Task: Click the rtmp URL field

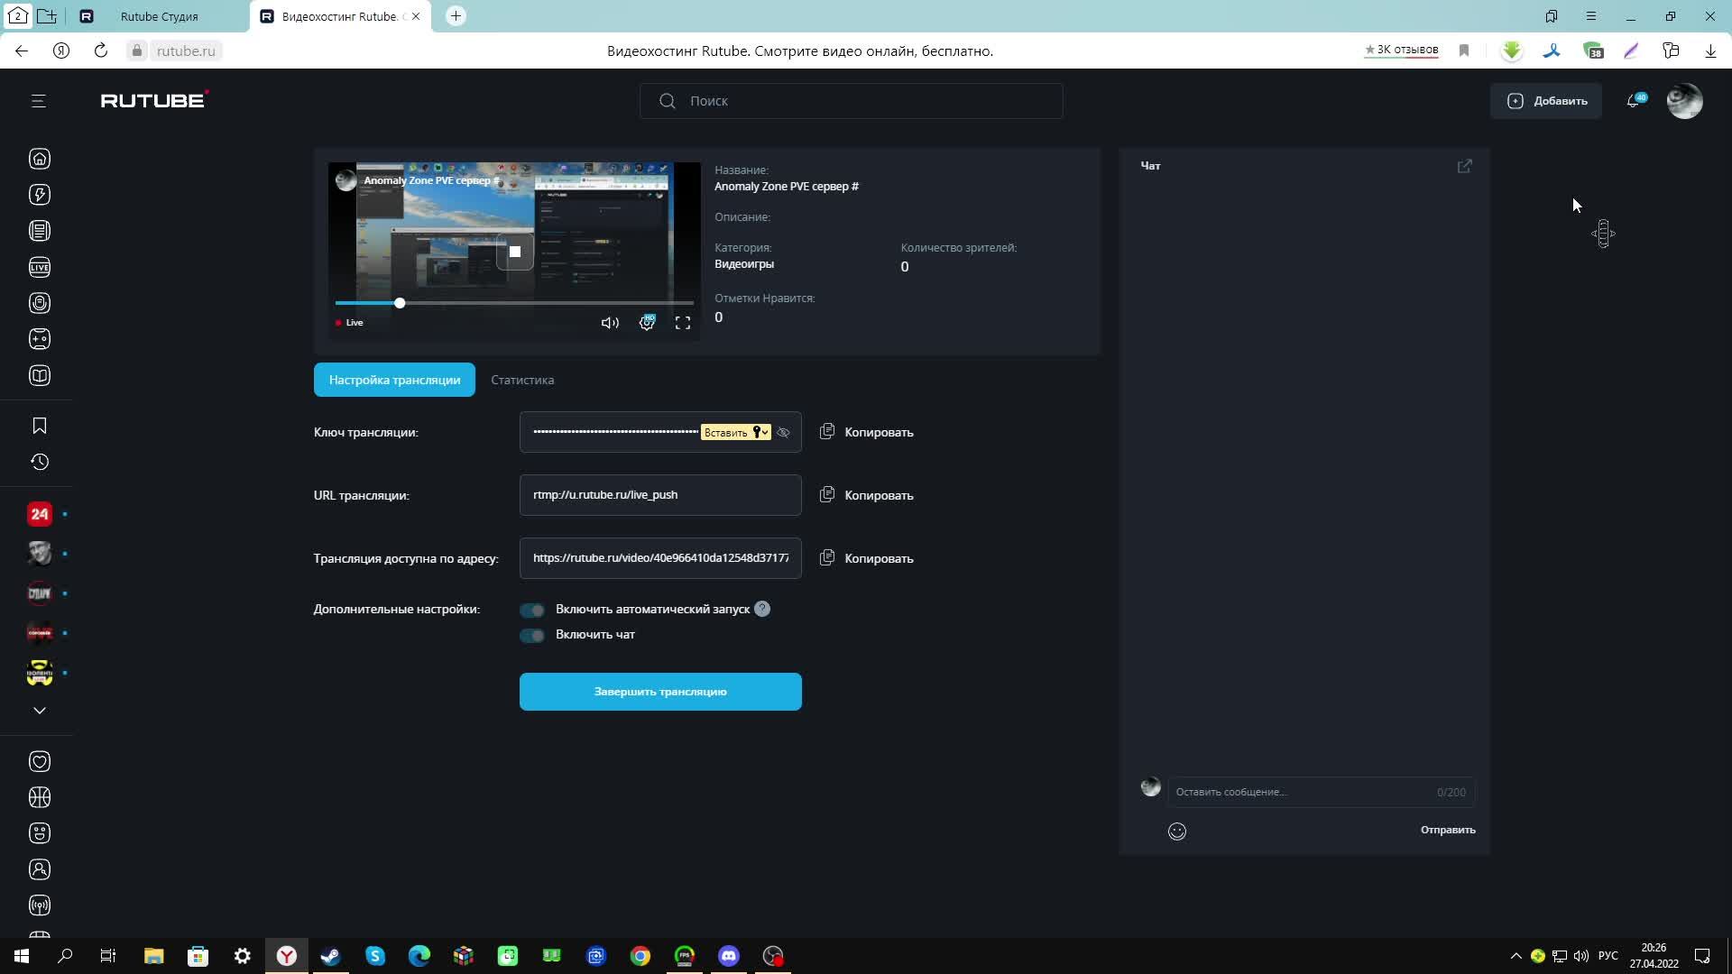Action: click(660, 495)
